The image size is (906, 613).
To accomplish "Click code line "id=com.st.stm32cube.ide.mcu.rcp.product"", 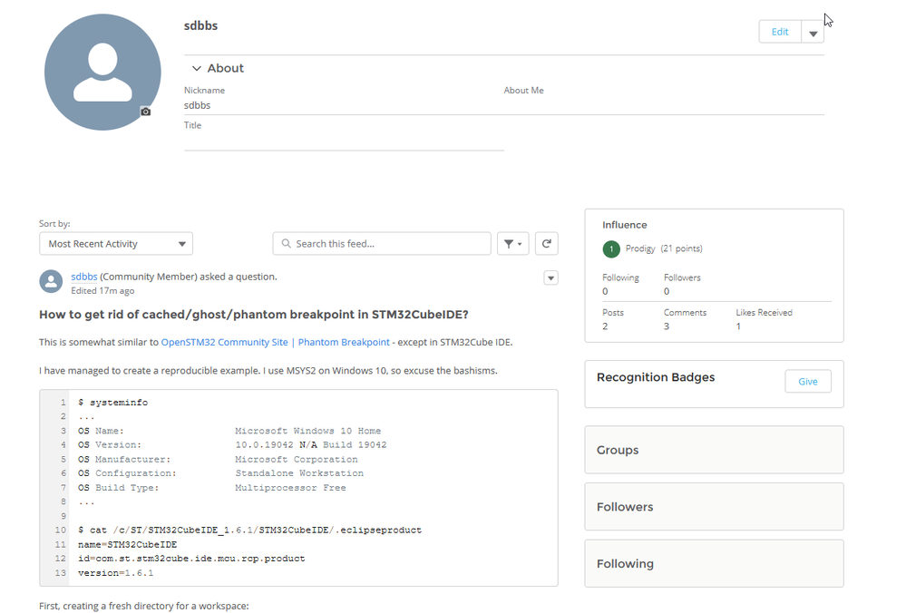I will pyautogui.click(x=191, y=559).
